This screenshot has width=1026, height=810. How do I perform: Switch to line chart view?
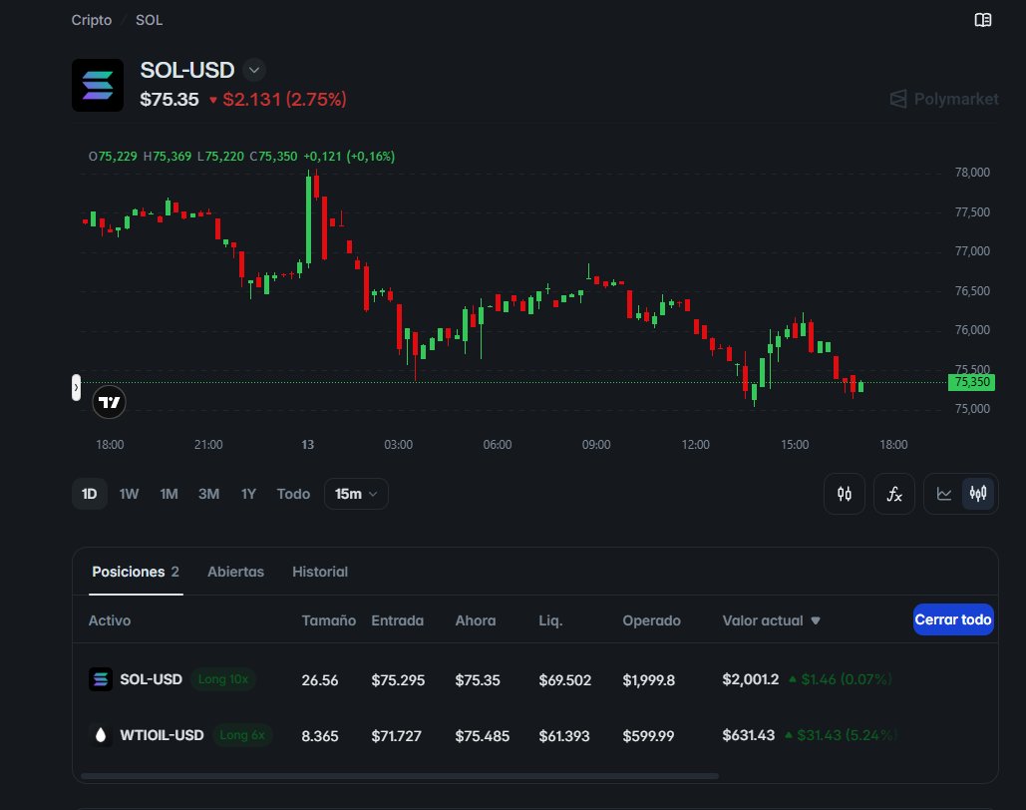pyautogui.click(x=943, y=494)
